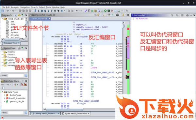Open the green run script icon
Image resolution: width=196 pixels, height=120 pixels.
pos(106,11)
